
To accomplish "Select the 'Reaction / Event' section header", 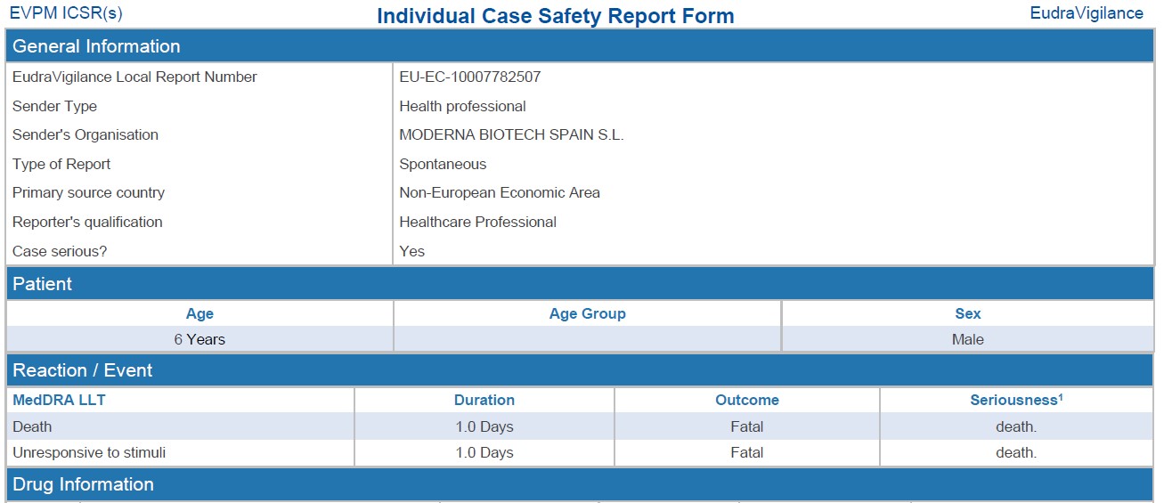I will point(580,370).
